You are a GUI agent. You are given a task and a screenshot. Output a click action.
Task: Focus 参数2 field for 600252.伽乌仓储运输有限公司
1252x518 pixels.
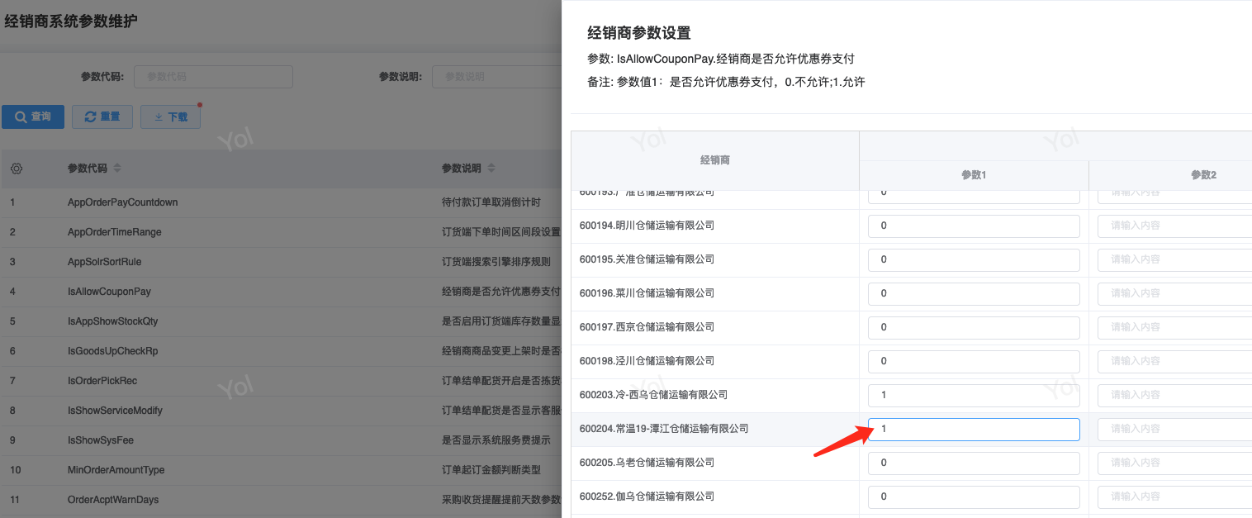click(1174, 497)
